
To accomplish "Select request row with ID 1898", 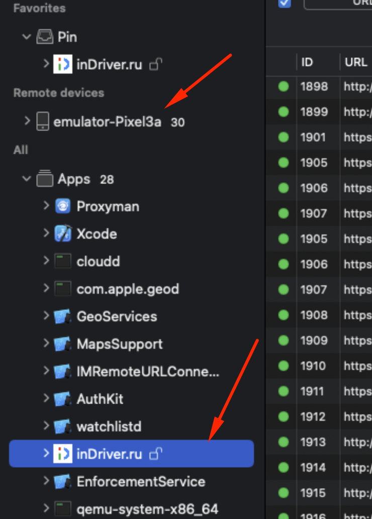I will click(319, 86).
